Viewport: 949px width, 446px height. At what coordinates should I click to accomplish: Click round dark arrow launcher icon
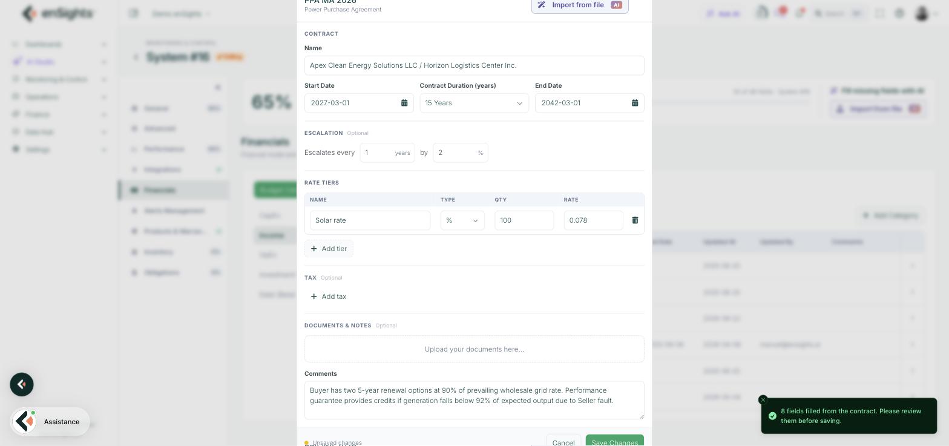(x=22, y=384)
